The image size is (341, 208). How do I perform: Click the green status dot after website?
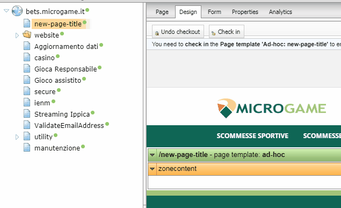pos(62,33)
